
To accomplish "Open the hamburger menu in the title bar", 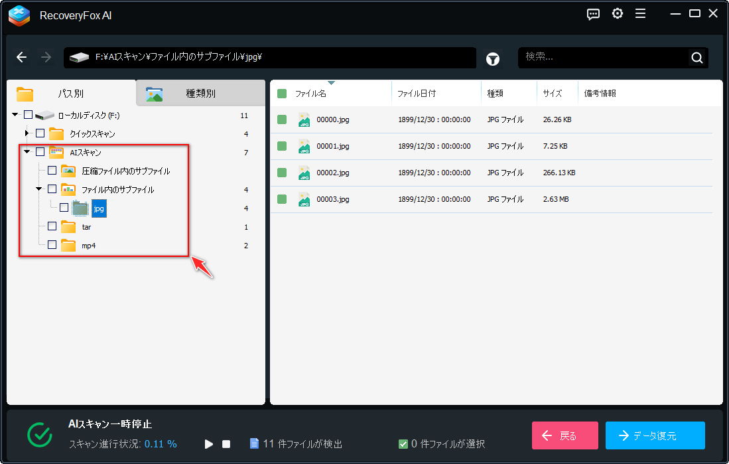I will coord(640,13).
